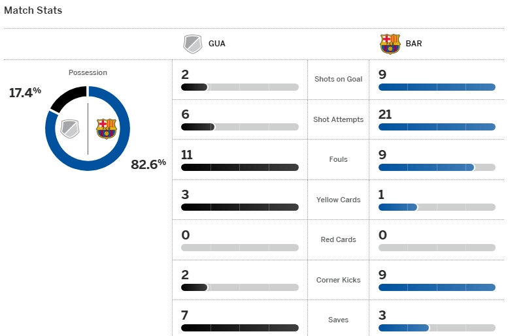Click the GUA team shield icon in header
This screenshot has height=336, width=508.
[192, 44]
